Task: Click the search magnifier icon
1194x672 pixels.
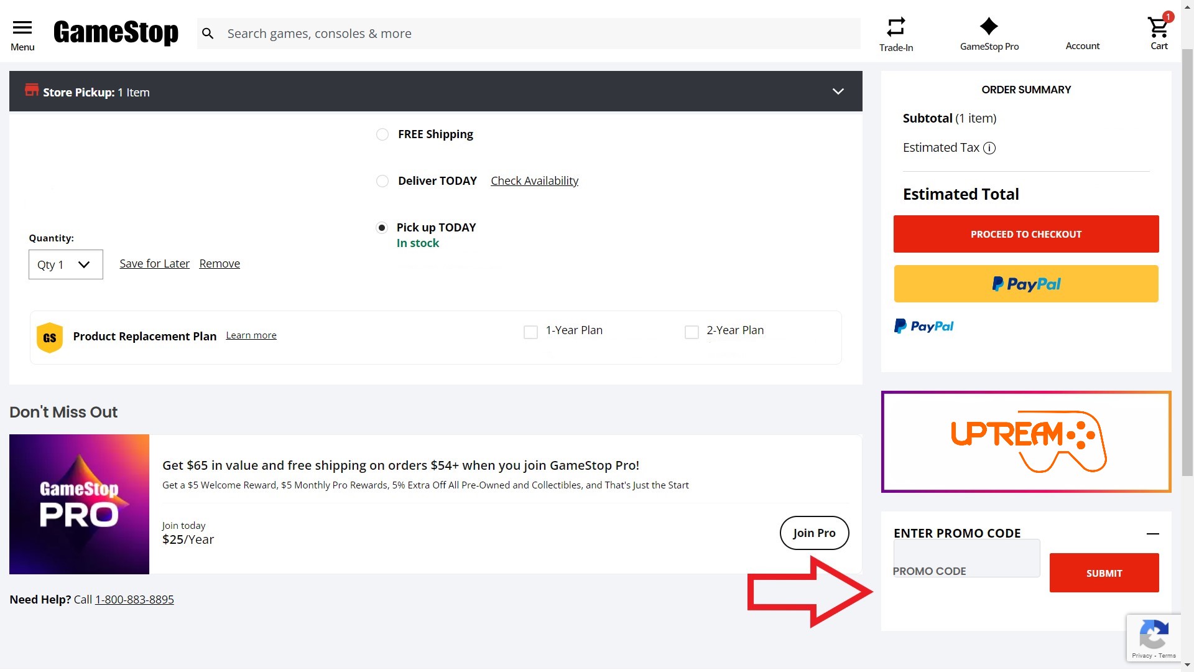Action: coord(208,34)
